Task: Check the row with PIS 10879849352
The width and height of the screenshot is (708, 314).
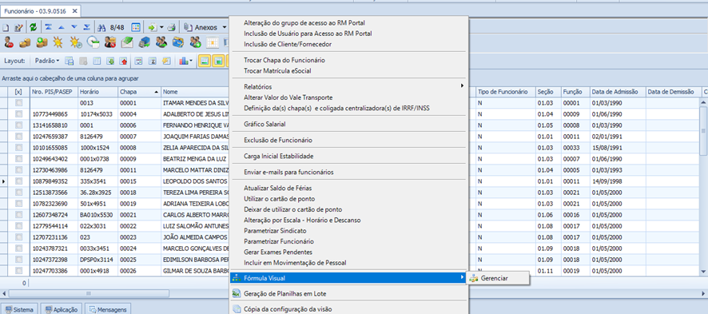Action: [18, 181]
